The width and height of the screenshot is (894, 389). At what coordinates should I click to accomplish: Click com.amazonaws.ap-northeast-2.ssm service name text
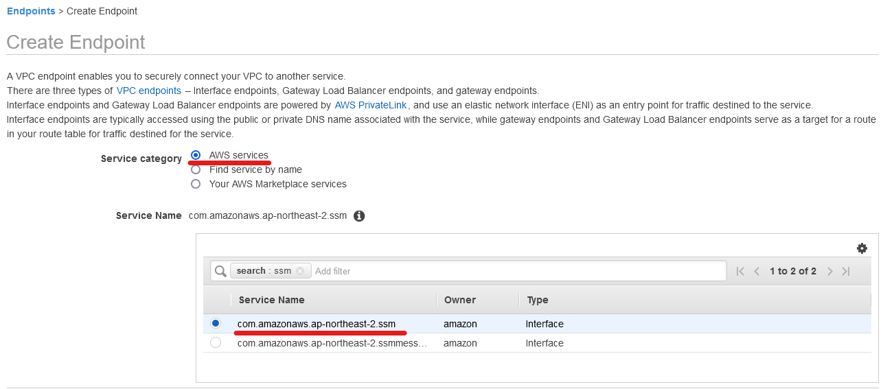point(317,324)
